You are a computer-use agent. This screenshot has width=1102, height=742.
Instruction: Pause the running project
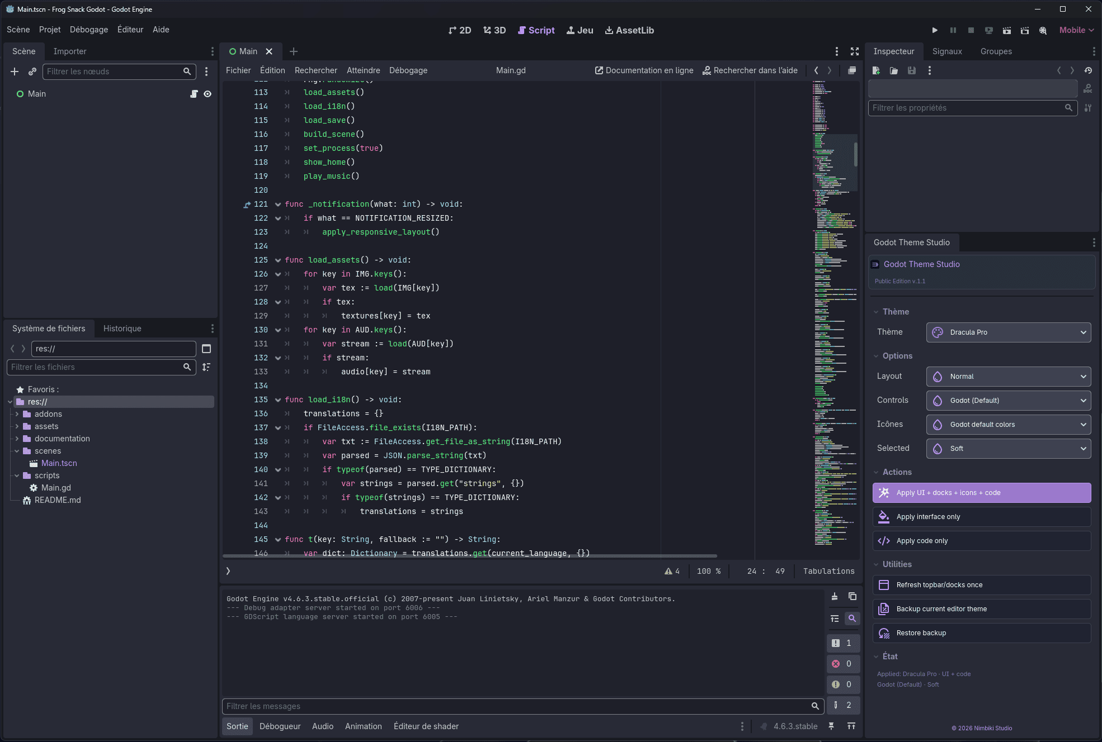(x=953, y=30)
